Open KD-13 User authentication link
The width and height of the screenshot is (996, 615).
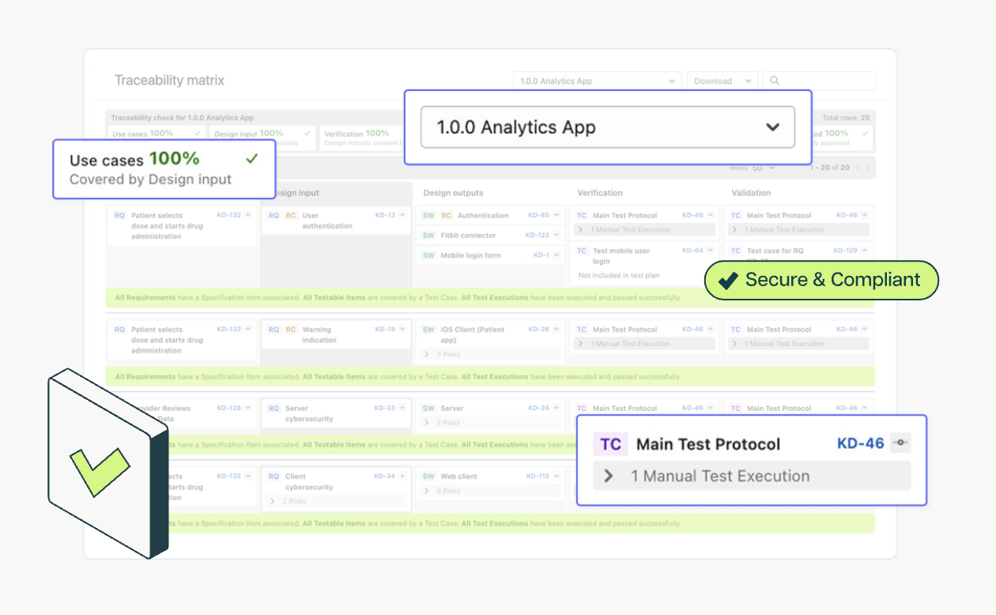click(x=385, y=215)
